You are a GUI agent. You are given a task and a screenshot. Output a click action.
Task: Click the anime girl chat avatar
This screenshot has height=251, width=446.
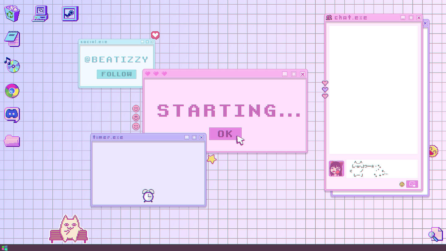[x=336, y=169]
